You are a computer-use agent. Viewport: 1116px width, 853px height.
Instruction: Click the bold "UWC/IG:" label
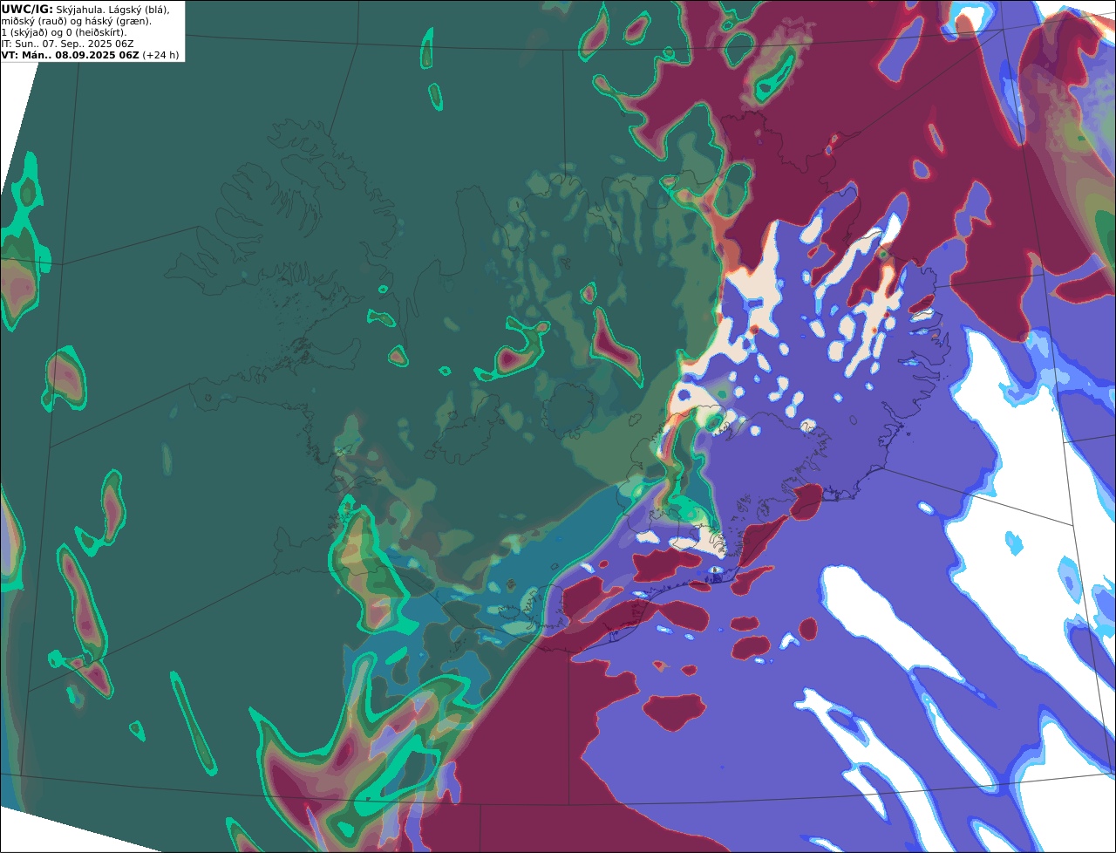(27, 9)
